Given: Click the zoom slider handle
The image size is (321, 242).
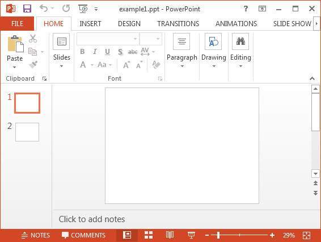Looking at the screenshot, I should pos(218,235).
